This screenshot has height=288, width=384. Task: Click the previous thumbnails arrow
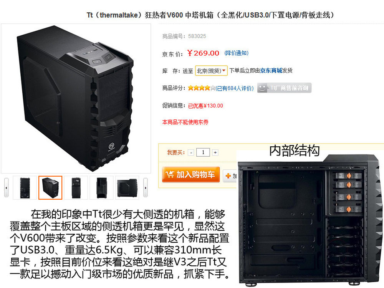[6, 188]
